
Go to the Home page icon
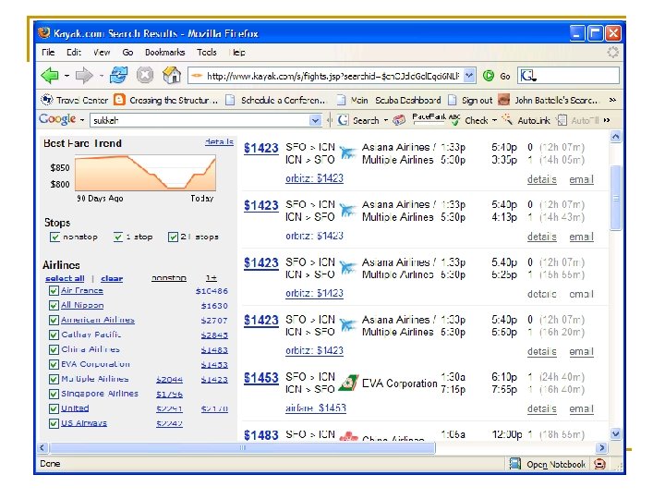[x=172, y=76]
